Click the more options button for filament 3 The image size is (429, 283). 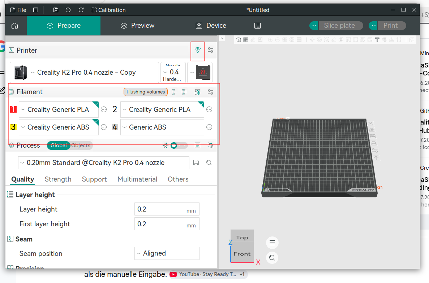point(104,127)
